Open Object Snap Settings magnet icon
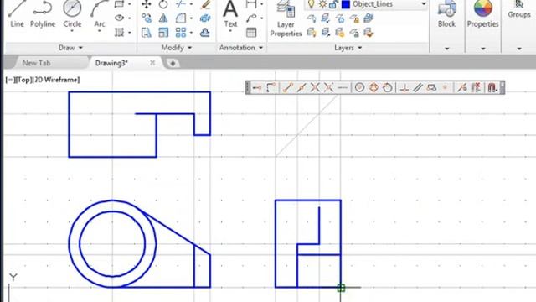Screen dimensions: 536x302 coord(492,88)
